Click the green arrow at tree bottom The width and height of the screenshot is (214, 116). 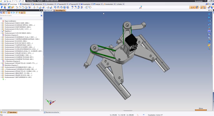[x=3, y=79]
